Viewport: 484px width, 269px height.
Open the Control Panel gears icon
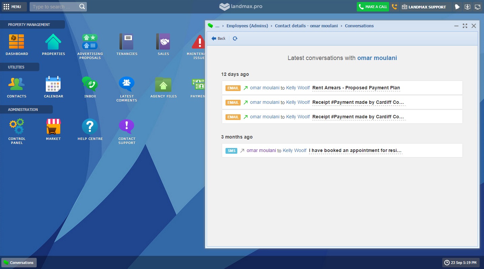pyautogui.click(x=16, y=127)
